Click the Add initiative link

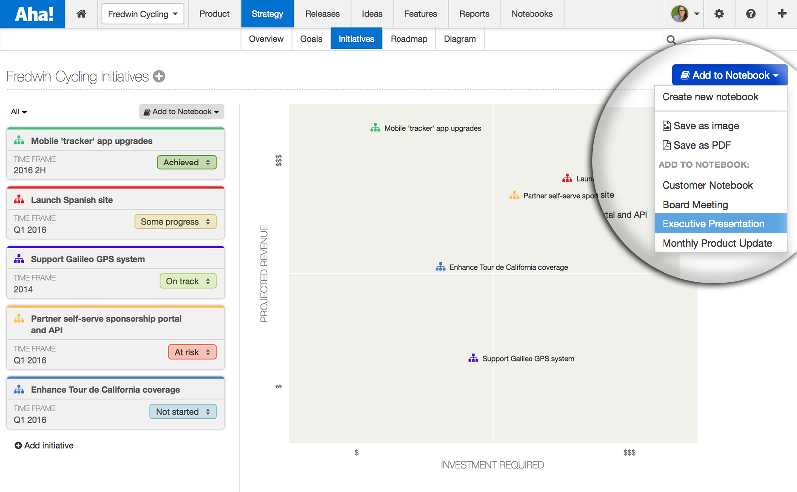pos(44,445)
